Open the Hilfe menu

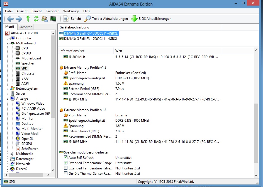click(87, 11)
